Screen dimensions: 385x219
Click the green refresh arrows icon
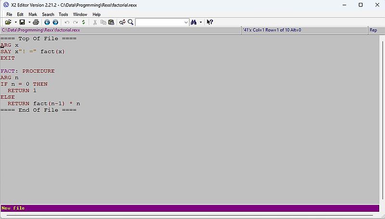(x=83, y=22)
